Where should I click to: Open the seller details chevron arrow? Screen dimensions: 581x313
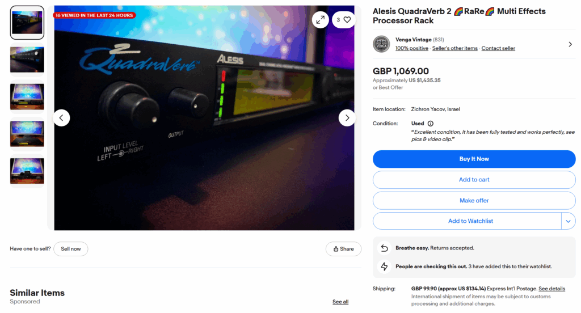[570, 44]
